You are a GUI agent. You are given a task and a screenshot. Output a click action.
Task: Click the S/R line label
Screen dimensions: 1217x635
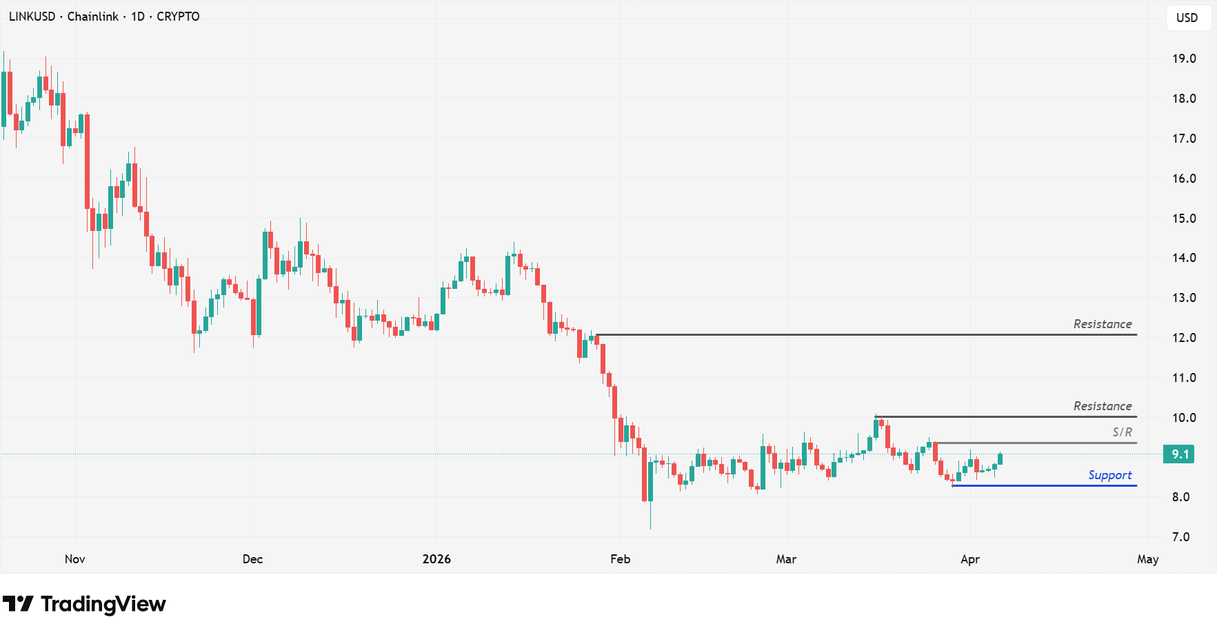(x=1122, y=432)
